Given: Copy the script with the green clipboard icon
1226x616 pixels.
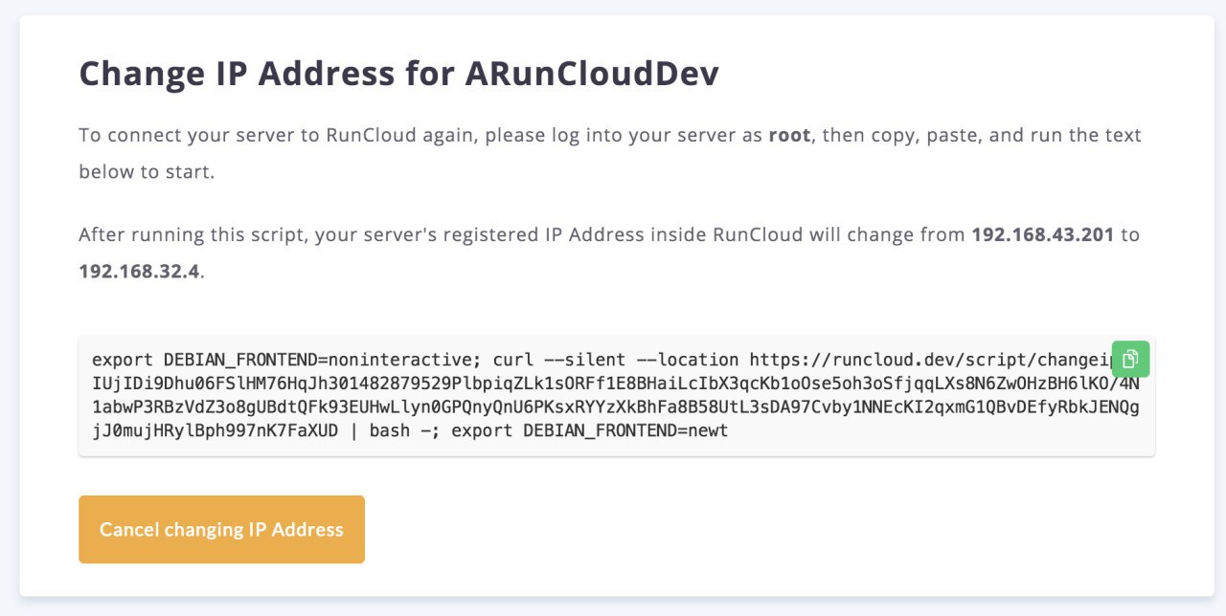Looking at the screenshot, I should tap(1130, 359).
